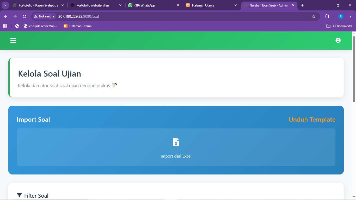Expand the Chrome three-dot menu
The width and height of the screenshot is (356, 200).
(351, 16)
